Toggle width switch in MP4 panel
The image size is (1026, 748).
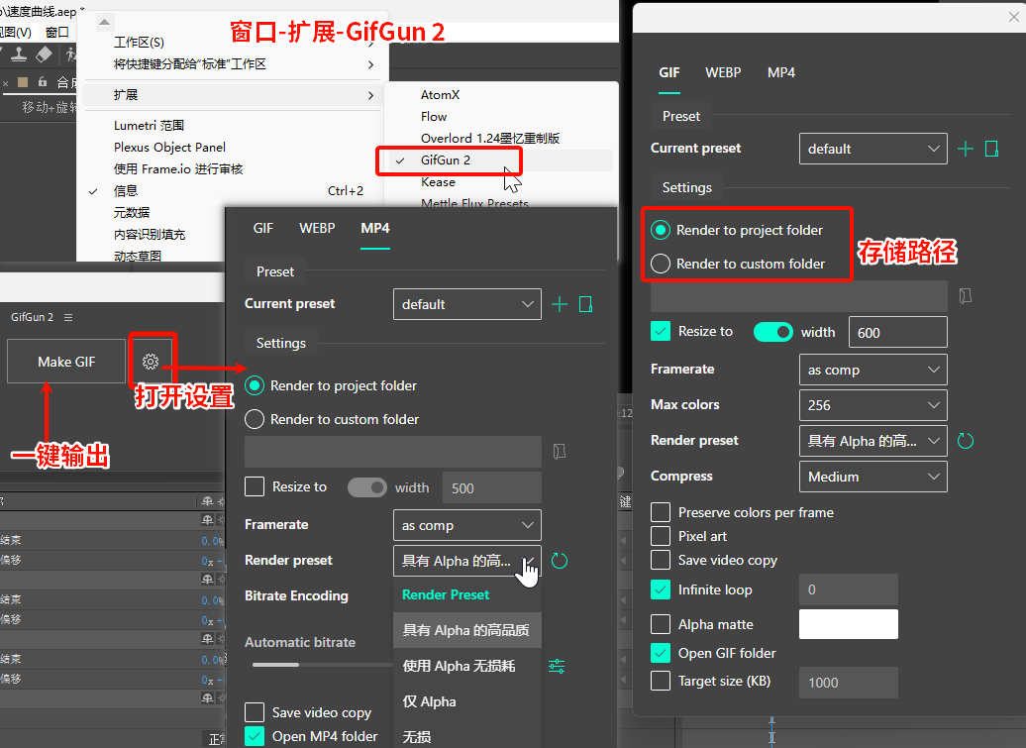pyautogui.click(x=367, y=487)
